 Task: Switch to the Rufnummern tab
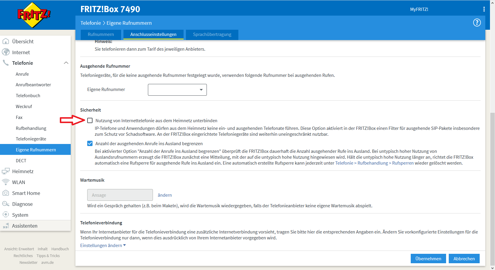pos(101,34)
